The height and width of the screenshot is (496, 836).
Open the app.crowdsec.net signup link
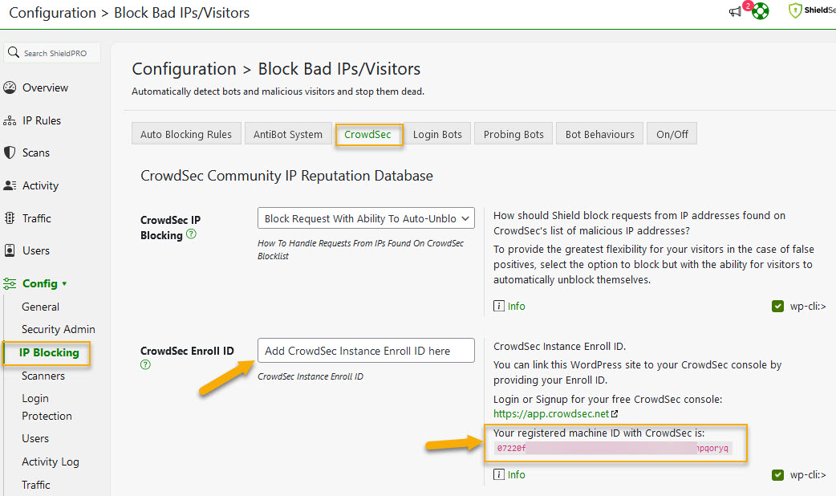(551, 413)
